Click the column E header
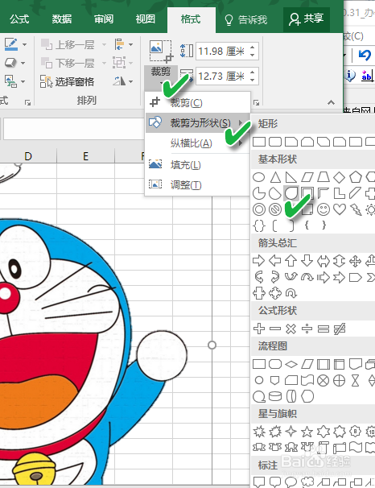The width and height of the screenshot is (375, 488). (x=85, y=156)
